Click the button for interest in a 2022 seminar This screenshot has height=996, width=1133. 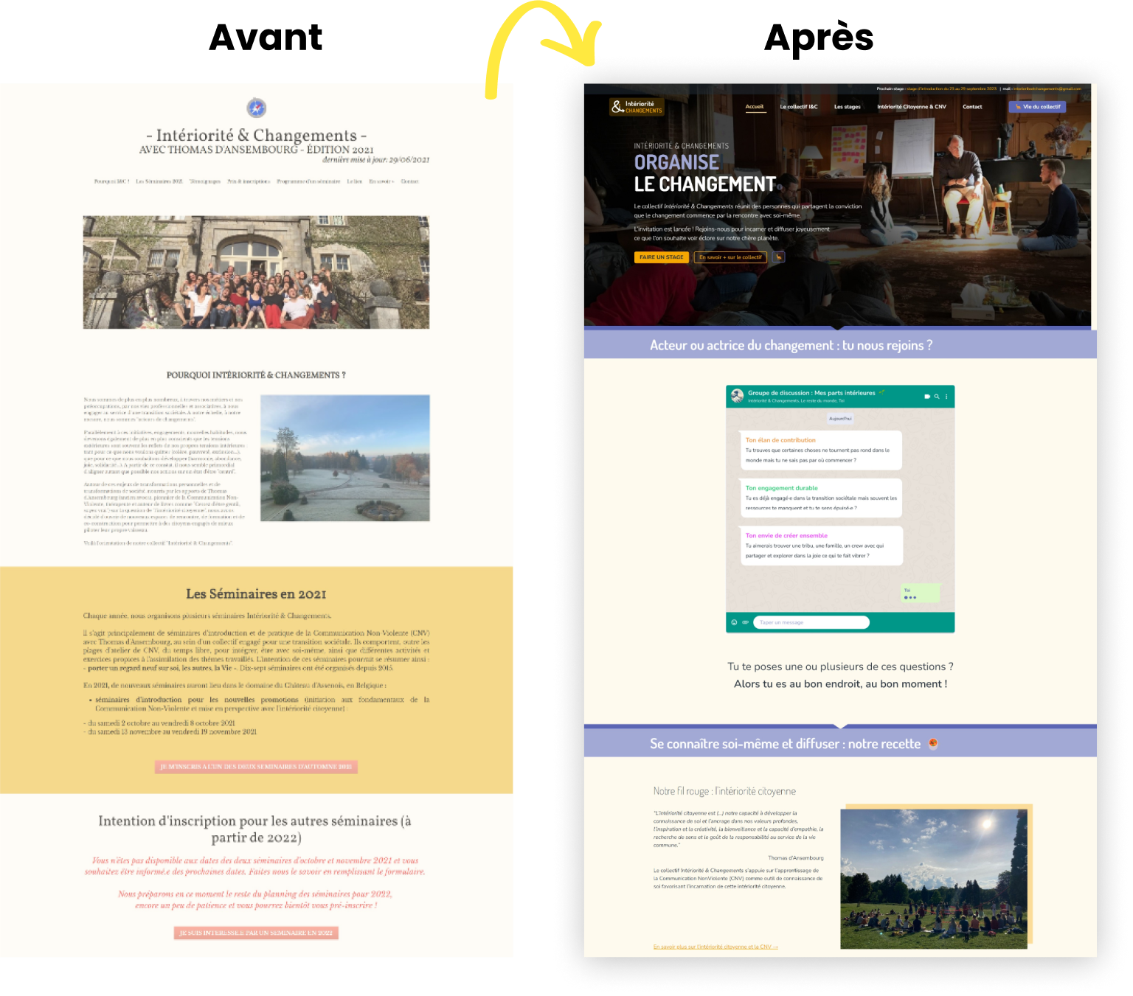tap(256, 933)
